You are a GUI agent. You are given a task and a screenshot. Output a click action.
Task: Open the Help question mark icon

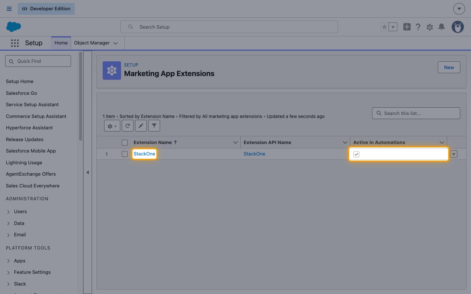click(x=418, y=27)
